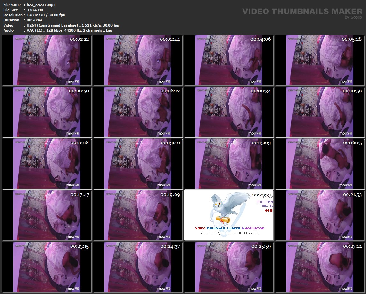Click the VIDEO THUMBNAILS MAKER title
Screen dimensions: 366x294
pos(302,11)
